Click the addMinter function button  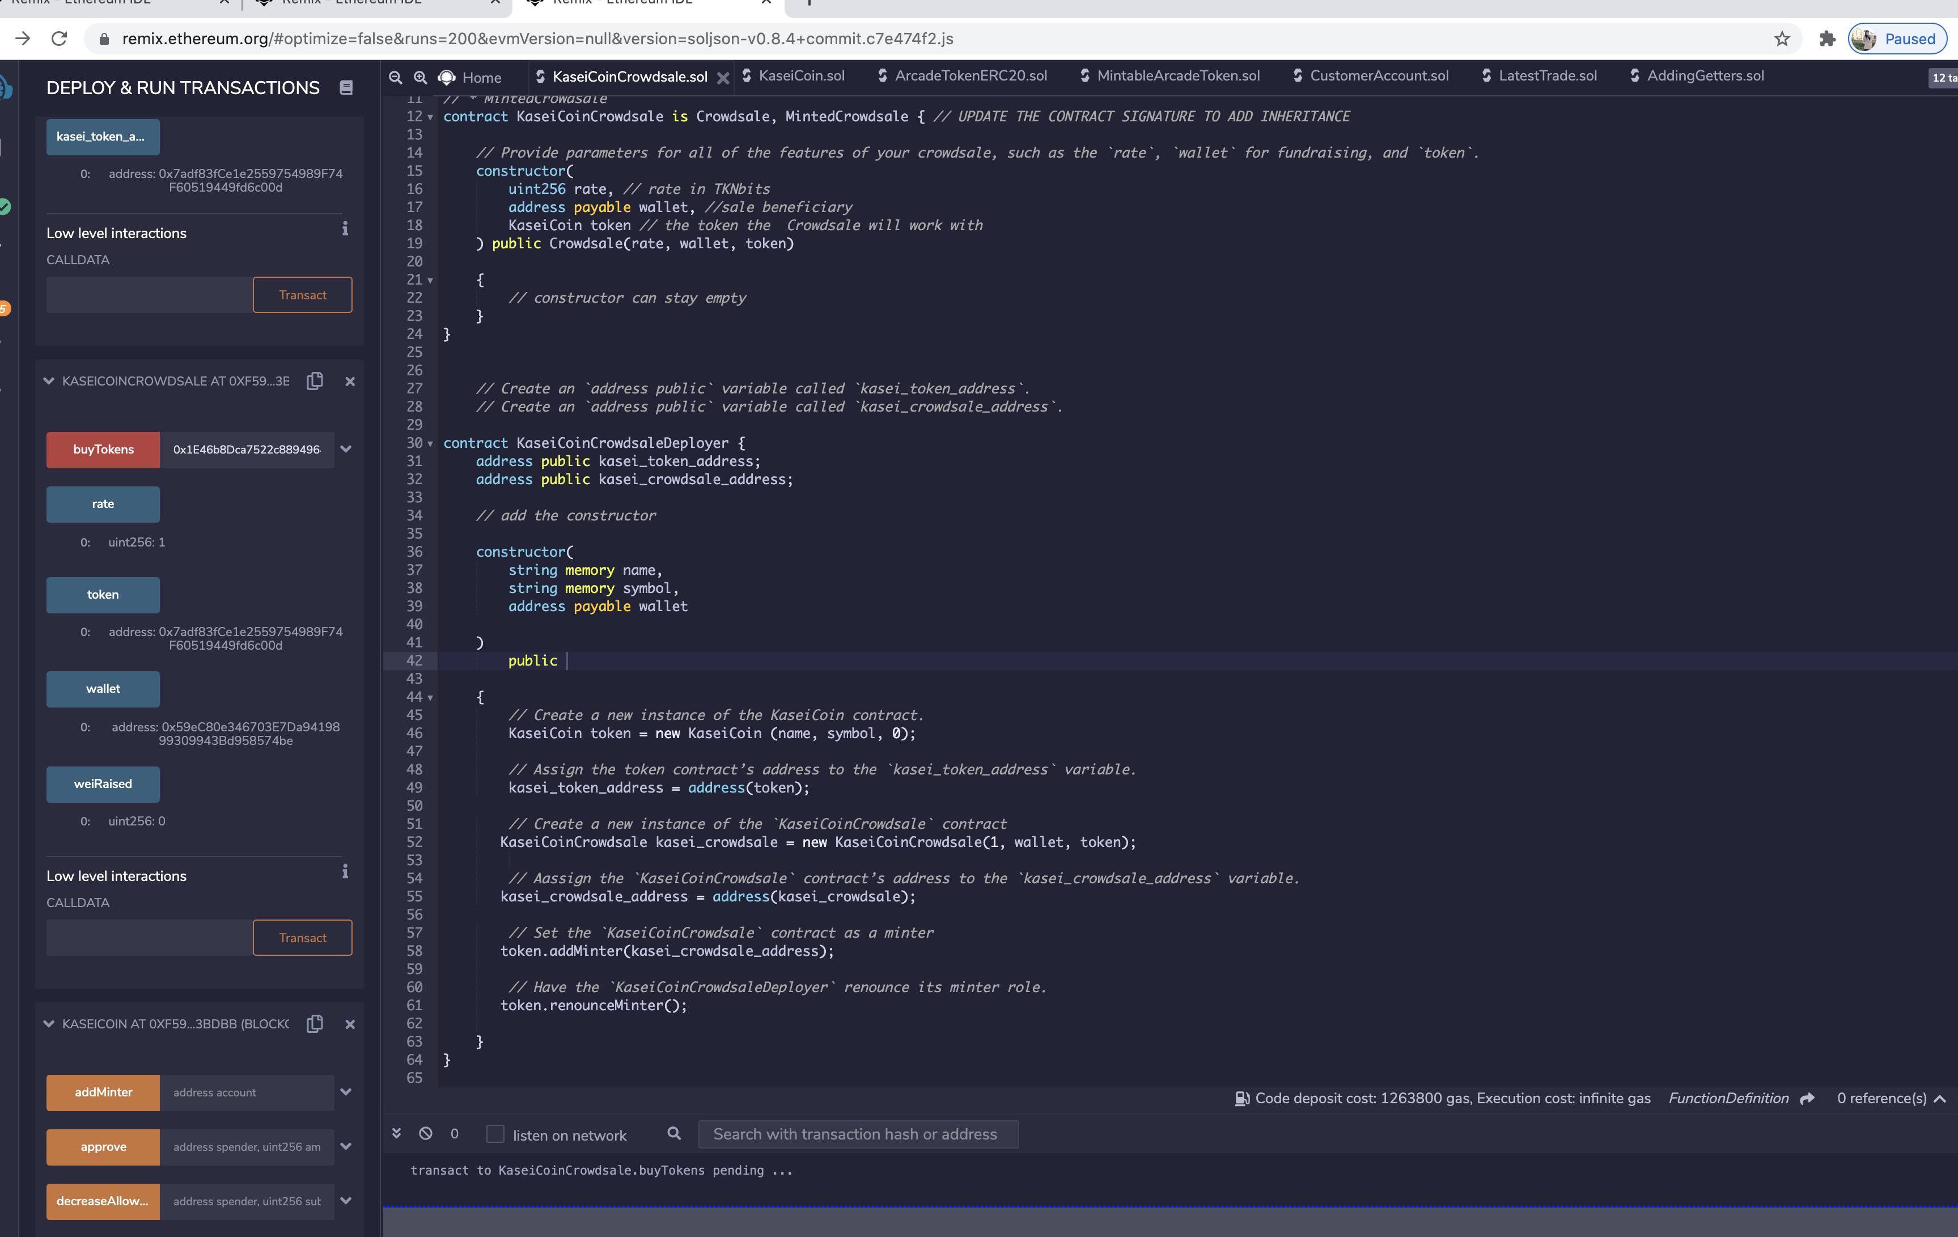coord(103,1092)
